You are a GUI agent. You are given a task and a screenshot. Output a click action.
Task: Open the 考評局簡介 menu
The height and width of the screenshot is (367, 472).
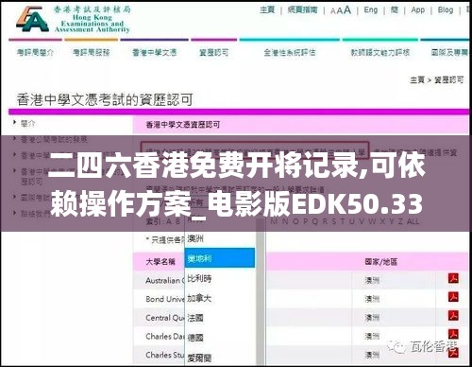tap(35, 52)
